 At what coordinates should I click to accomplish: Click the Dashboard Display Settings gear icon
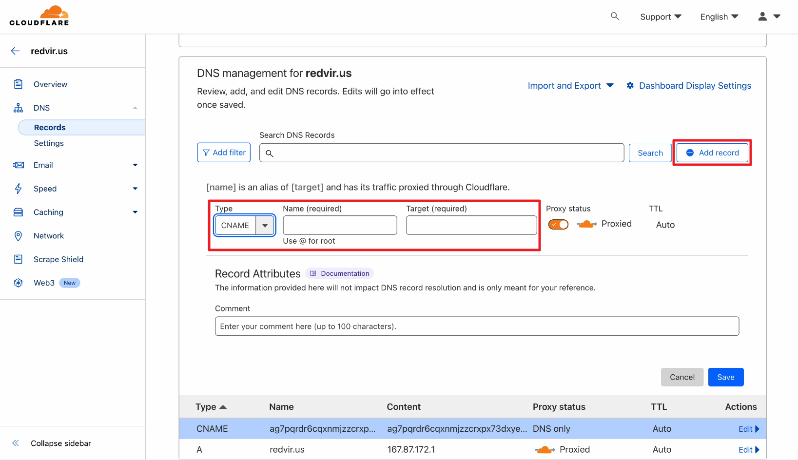(630, 86)
